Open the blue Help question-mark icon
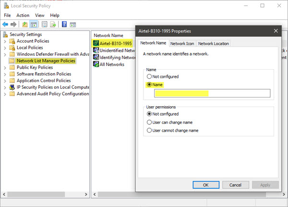This screenshot has height=207, width=288. click(x=64, y=24)
